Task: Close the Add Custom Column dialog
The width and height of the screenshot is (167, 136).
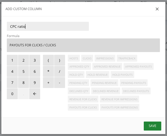Action: click(x=157, y=9)
